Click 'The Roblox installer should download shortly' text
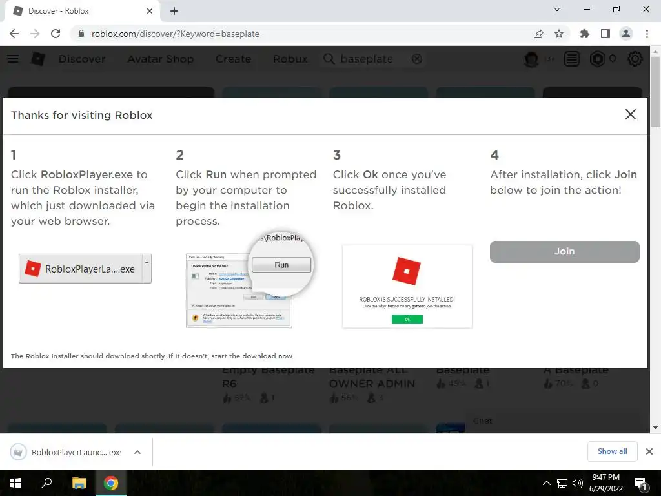Image resolution: width=661 pixels, height=496 pixels. 152,356
